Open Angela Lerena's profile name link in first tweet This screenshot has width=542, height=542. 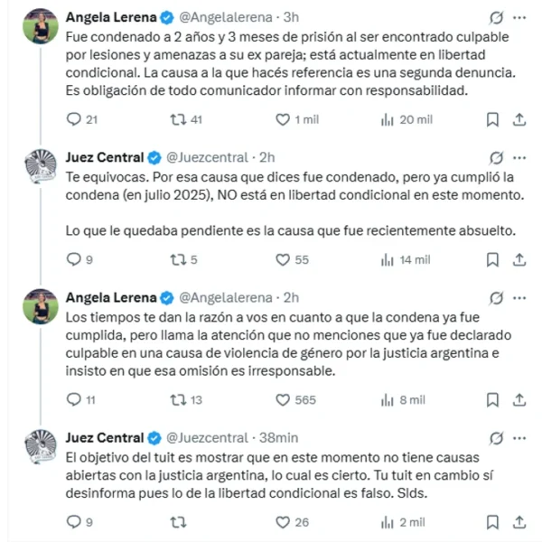click(110, 17)
